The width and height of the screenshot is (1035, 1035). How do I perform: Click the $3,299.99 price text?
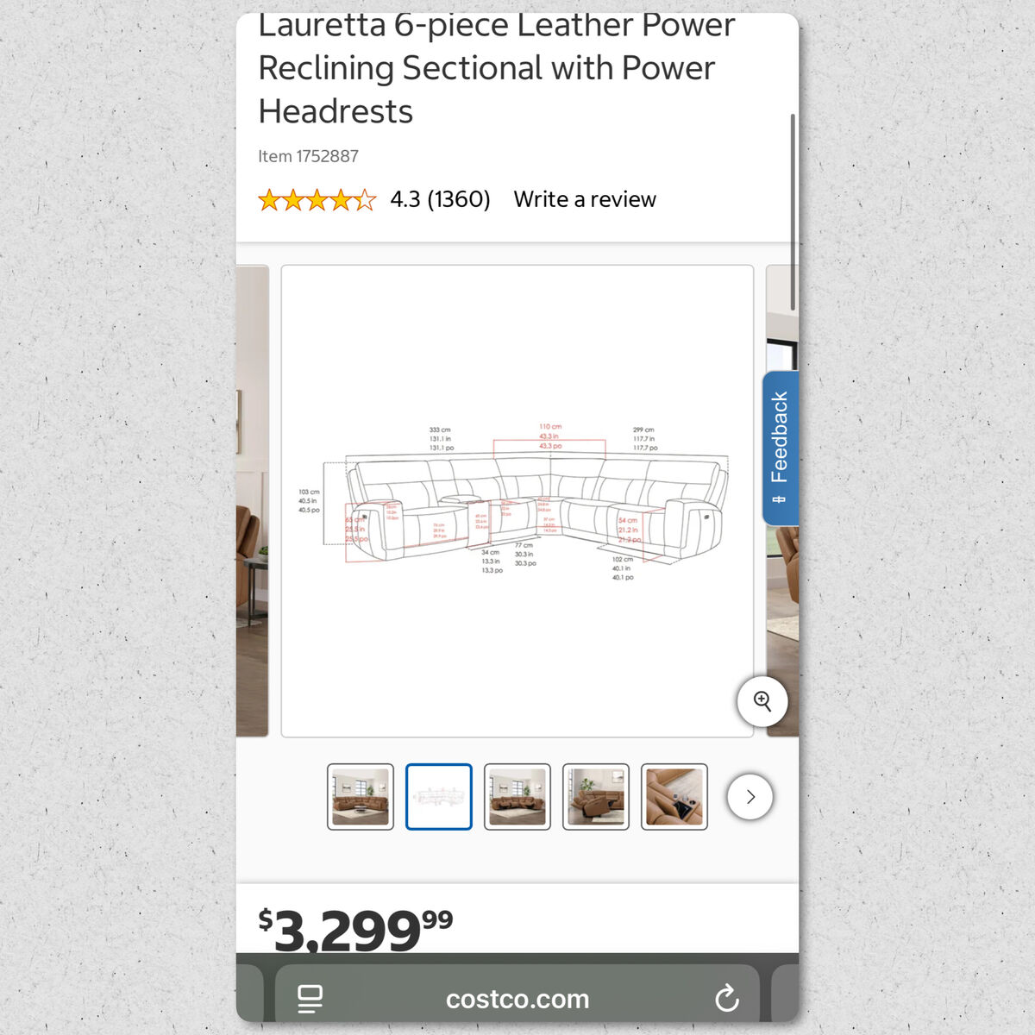[355, 930]
